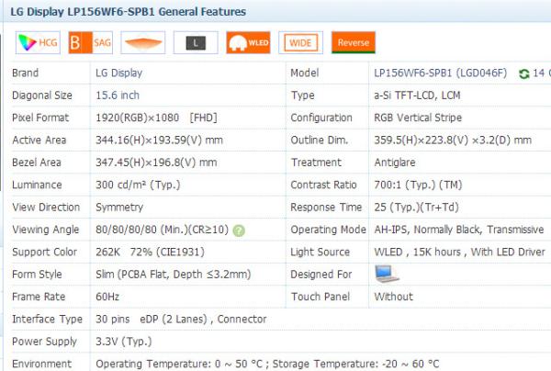This screenshot has width=551, height=371.
Task: Click the [FHD] resolution tag
Action: tap(204, 118)
